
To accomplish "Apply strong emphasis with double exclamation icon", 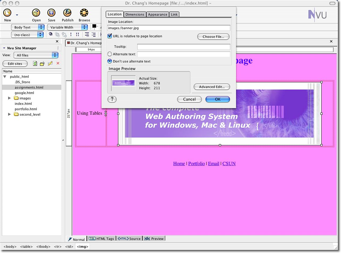I will coord(77,34).
